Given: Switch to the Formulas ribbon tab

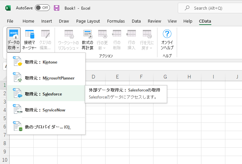Looking at the screenshot, I should 116,21.
